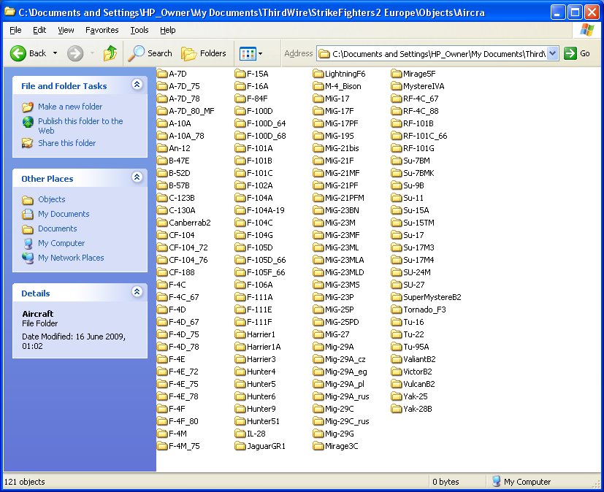The image size is (604, 492).
Task: Open the Help menu
Action: pos(167,30)
